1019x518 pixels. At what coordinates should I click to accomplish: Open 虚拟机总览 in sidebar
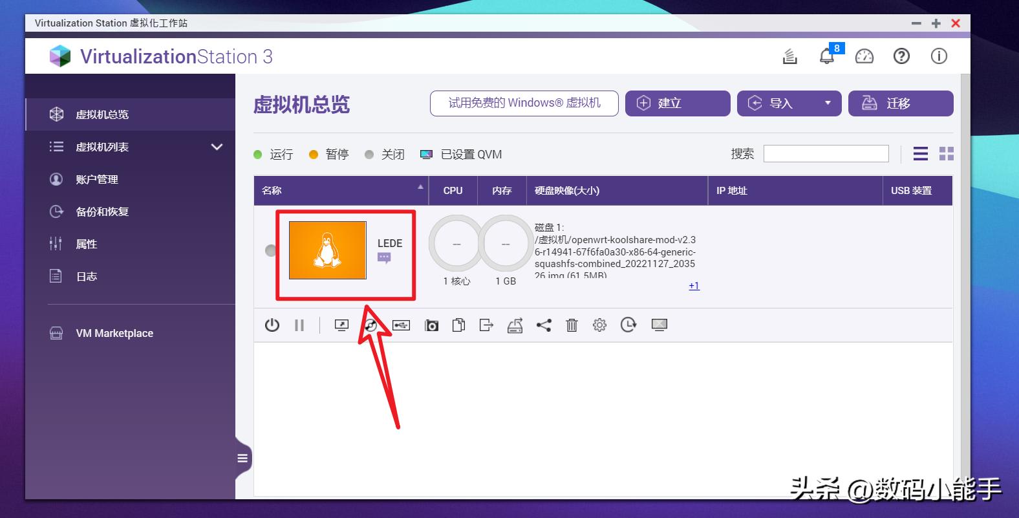coord(130,114)
